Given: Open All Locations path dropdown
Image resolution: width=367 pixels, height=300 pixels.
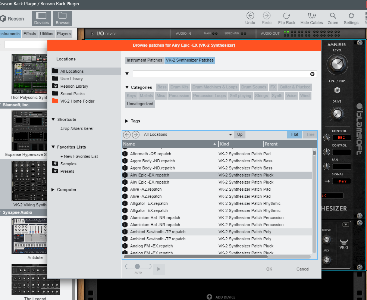Looking at the screenshot, I should point(230,135).
